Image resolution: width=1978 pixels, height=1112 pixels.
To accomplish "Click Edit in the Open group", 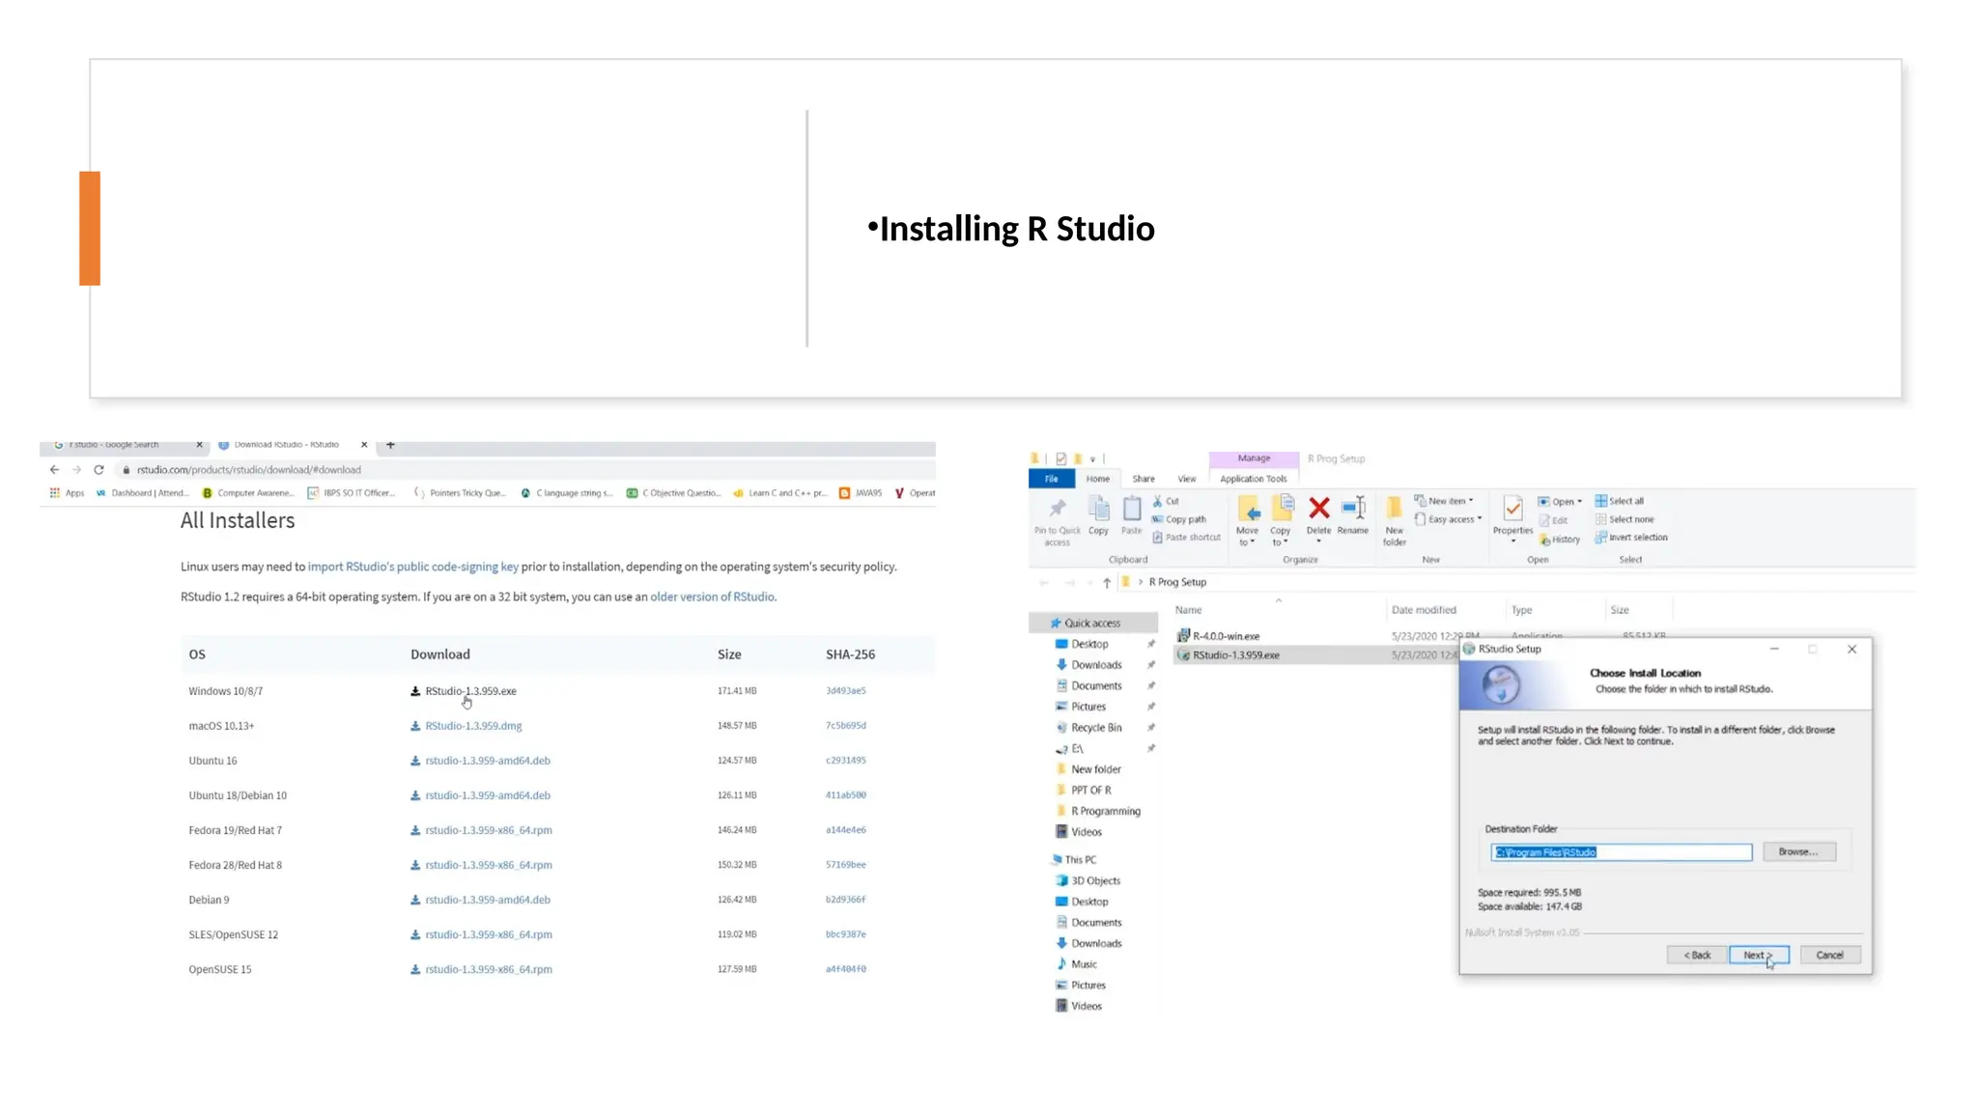I will click(x=1554, y=520).
